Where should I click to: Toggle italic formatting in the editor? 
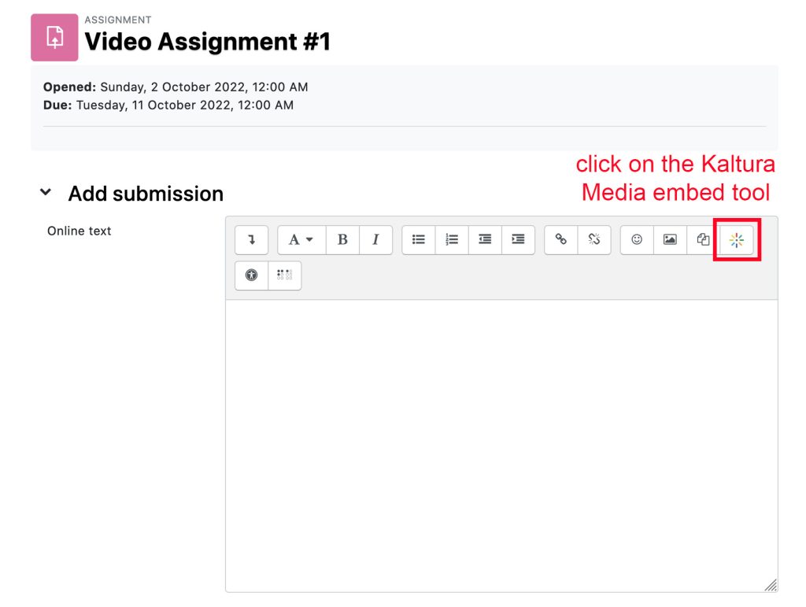(x=375, y=240)
